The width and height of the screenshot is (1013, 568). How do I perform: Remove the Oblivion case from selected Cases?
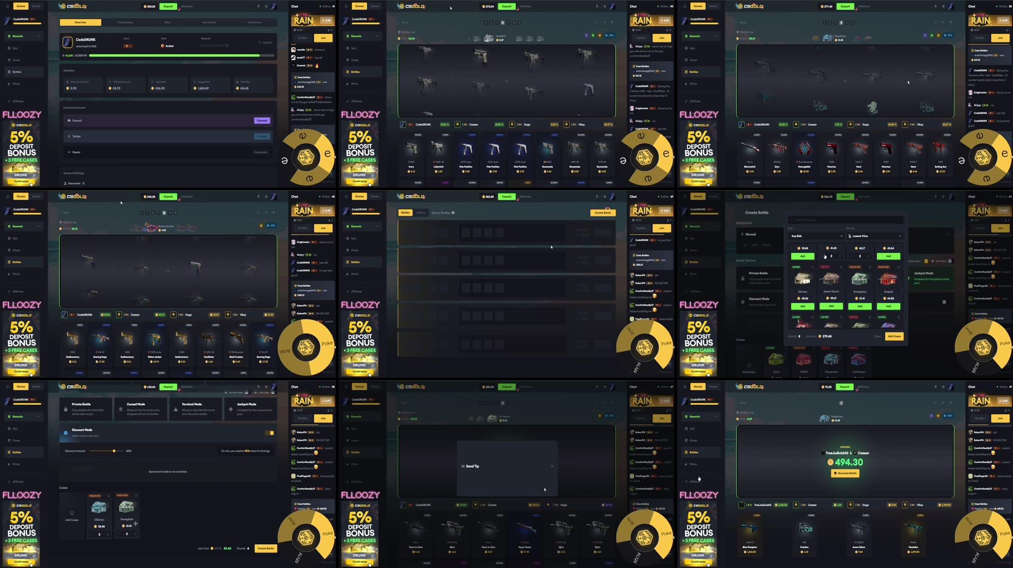click(108, 496)
